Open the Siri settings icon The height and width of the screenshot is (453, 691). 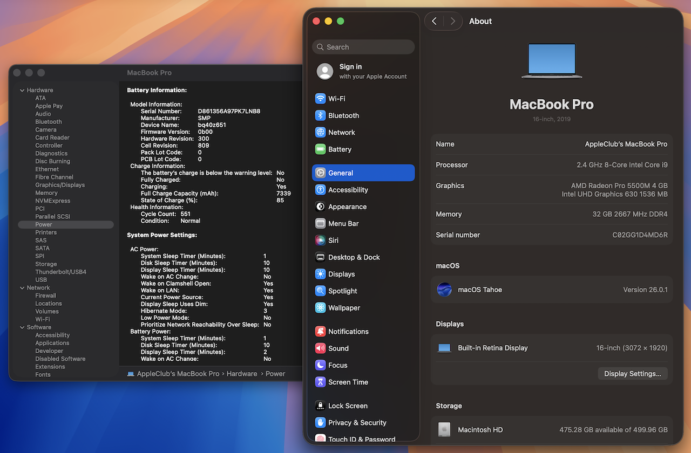[x=320, y=241]
